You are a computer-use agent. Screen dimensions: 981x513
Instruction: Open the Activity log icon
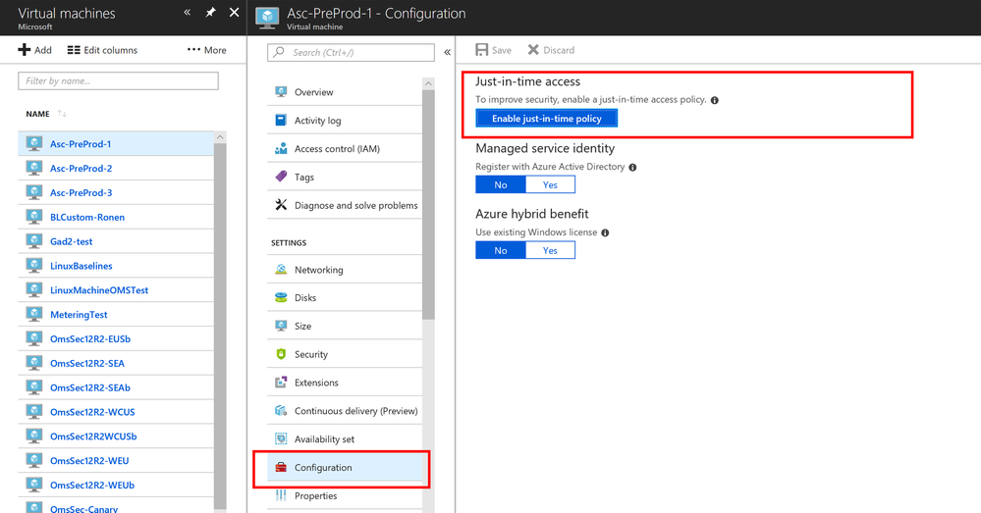281,120
